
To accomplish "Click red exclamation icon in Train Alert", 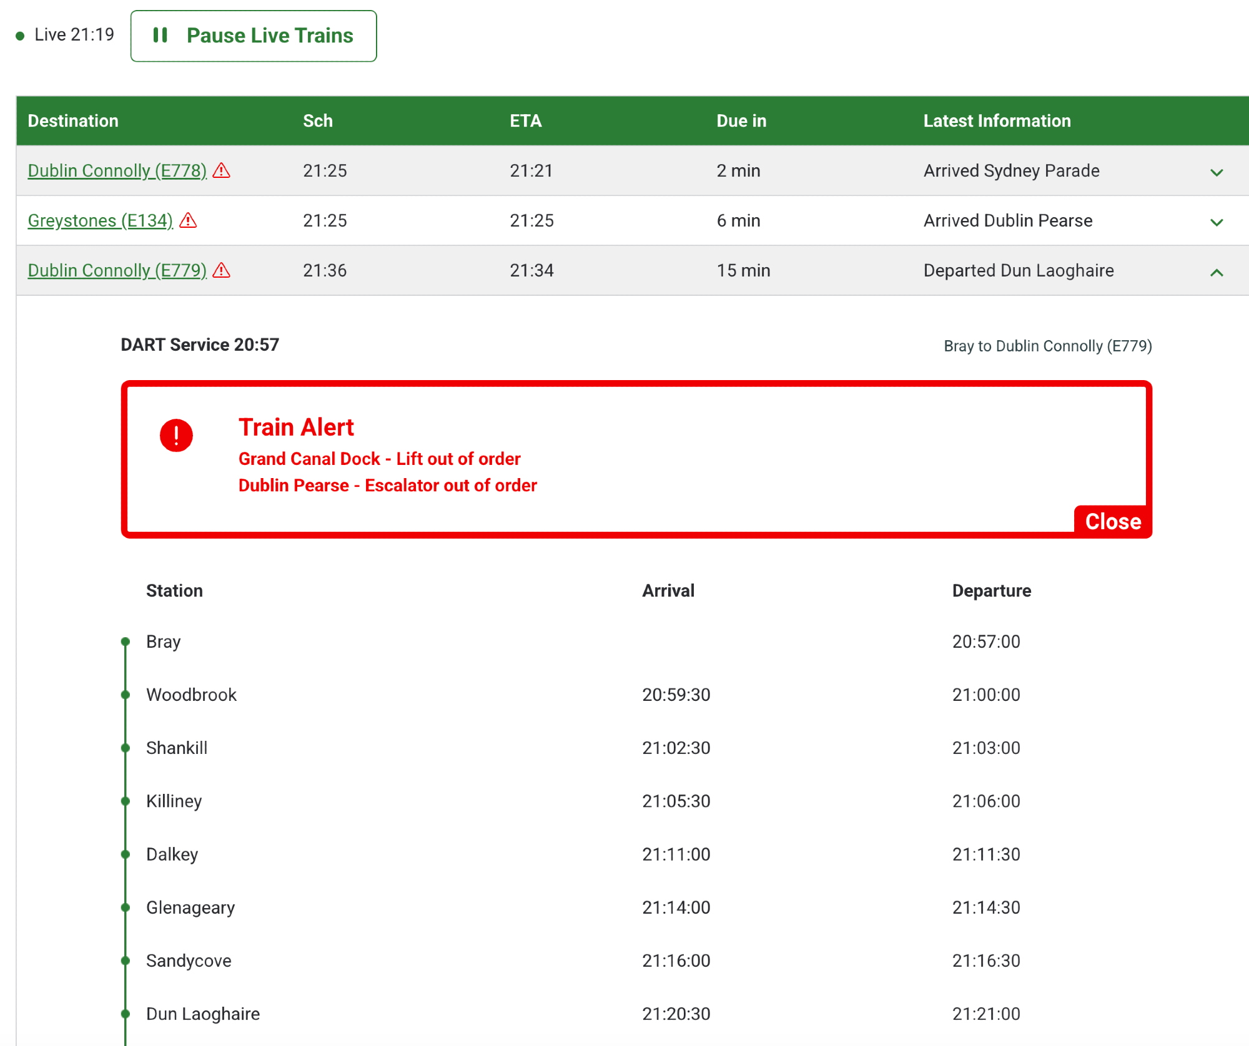I will point(176,435).
